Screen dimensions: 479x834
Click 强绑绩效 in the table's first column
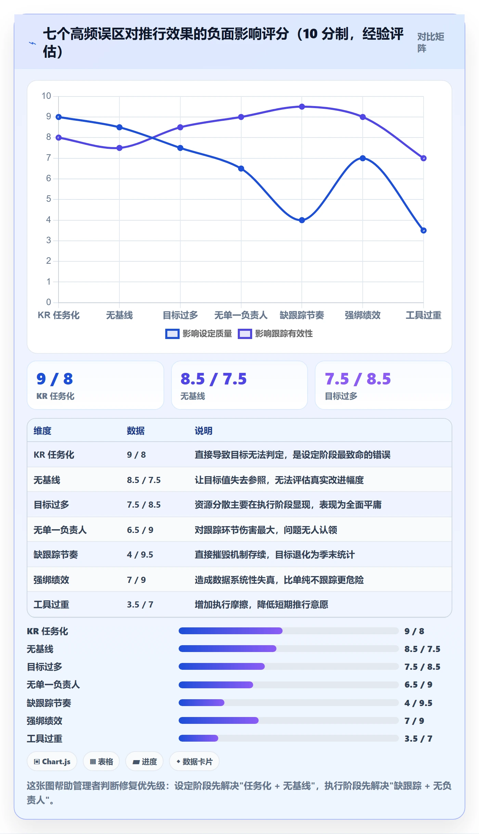pyautogui.click(x=51, y=580)
